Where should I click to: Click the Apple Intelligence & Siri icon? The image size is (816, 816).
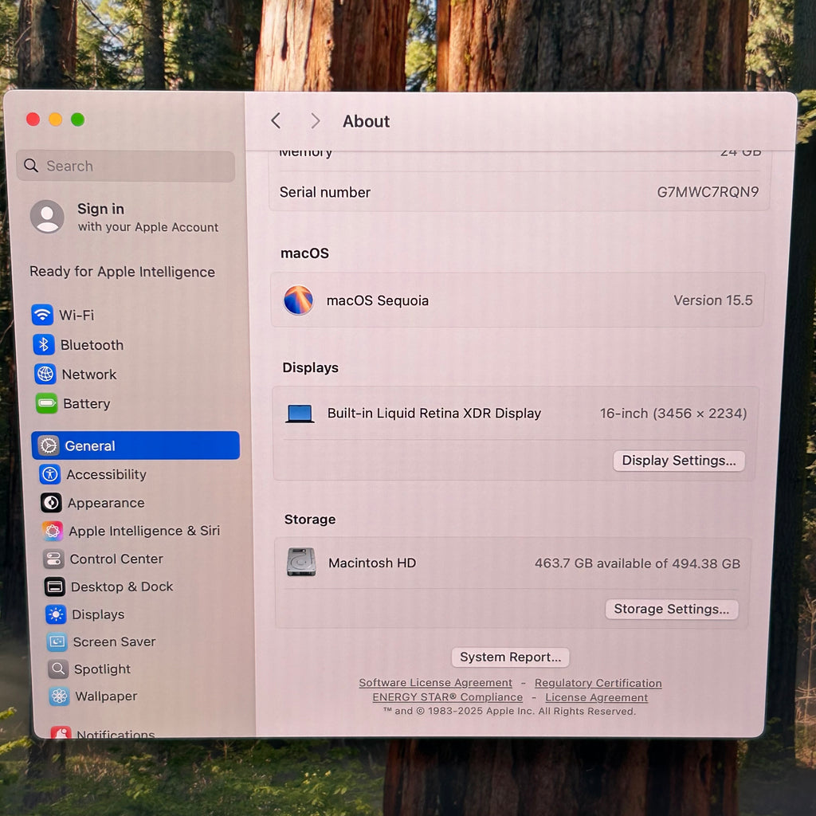(53, 531)
